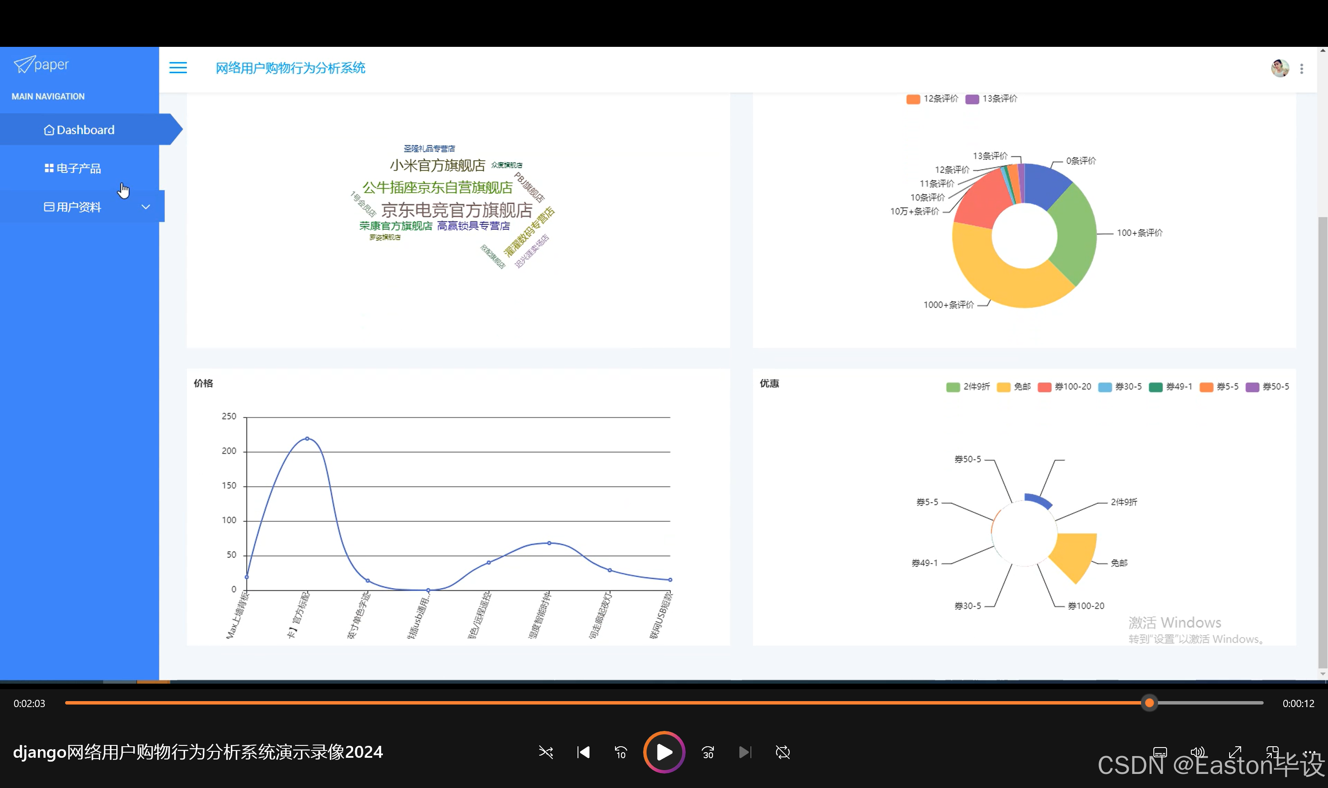This screenshot has width=1328, height=788.
Task: Skip to next track
Action: pos(745,752)
